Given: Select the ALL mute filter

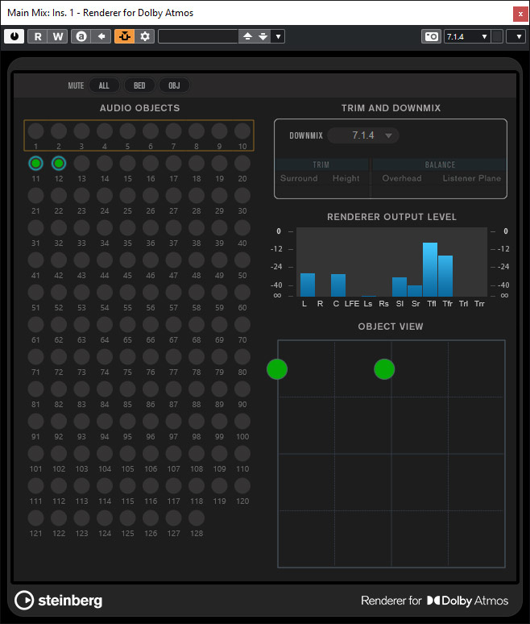Looking at the screenshot, I should point(104,85).
